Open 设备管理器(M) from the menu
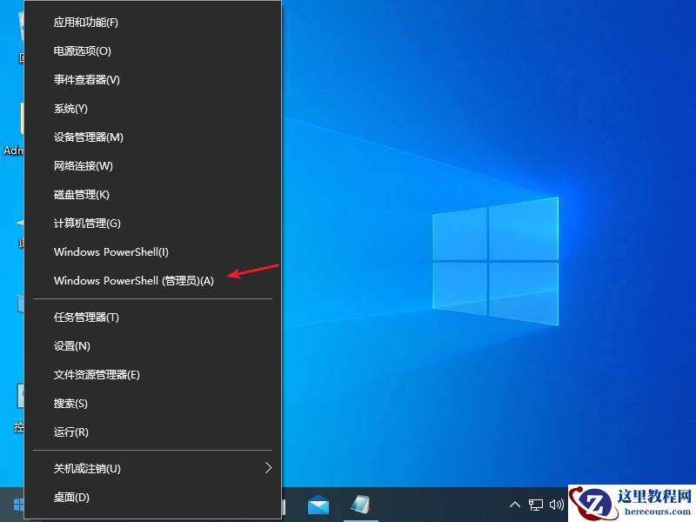 click(87, 137)
